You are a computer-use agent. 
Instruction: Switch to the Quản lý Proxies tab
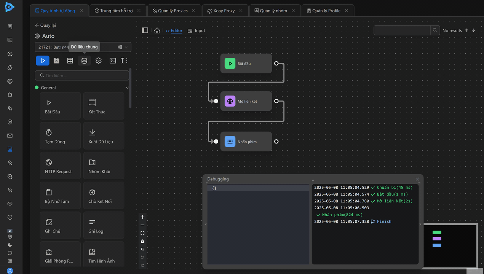173,11
